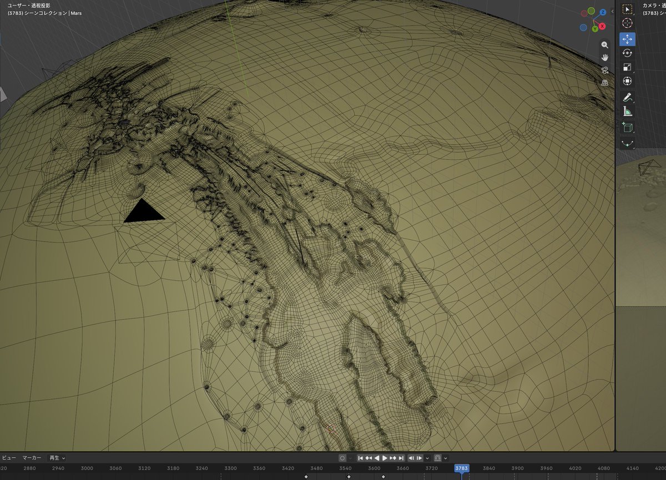Open the マーカー menu in the timeline
The width and height of the screenshot is (666, 480).
tap(32, 458)
